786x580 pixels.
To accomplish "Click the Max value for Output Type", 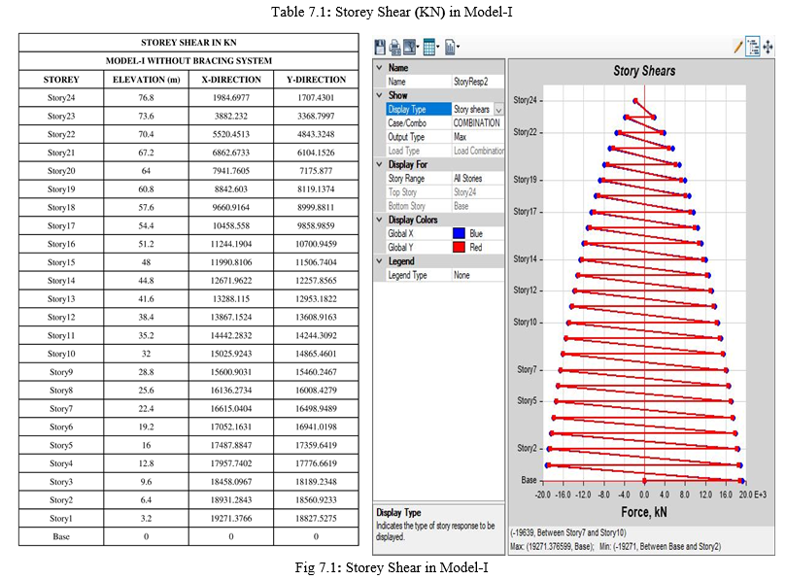I will (461, 137).
